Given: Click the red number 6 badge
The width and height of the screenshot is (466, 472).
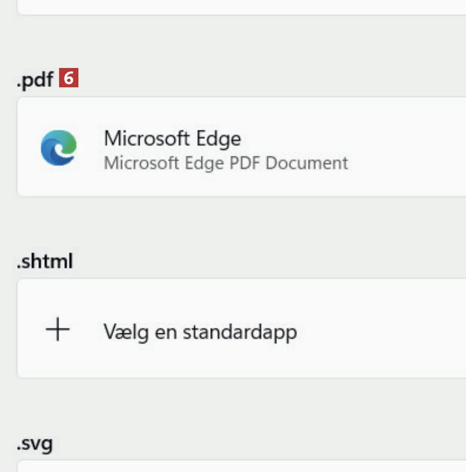Looking at the screenshot, I should point(69,78).
